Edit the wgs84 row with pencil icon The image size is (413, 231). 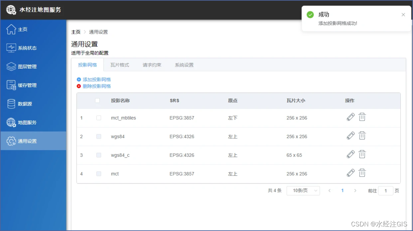(x=351, y=136)
